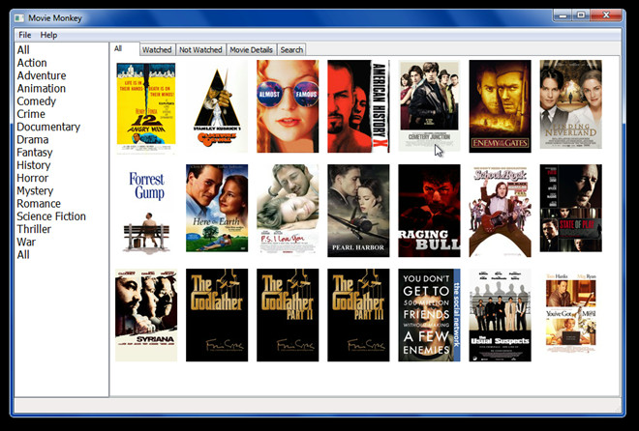Filter movies by History genre
This screenshot has width=639, height=431.
34,165
